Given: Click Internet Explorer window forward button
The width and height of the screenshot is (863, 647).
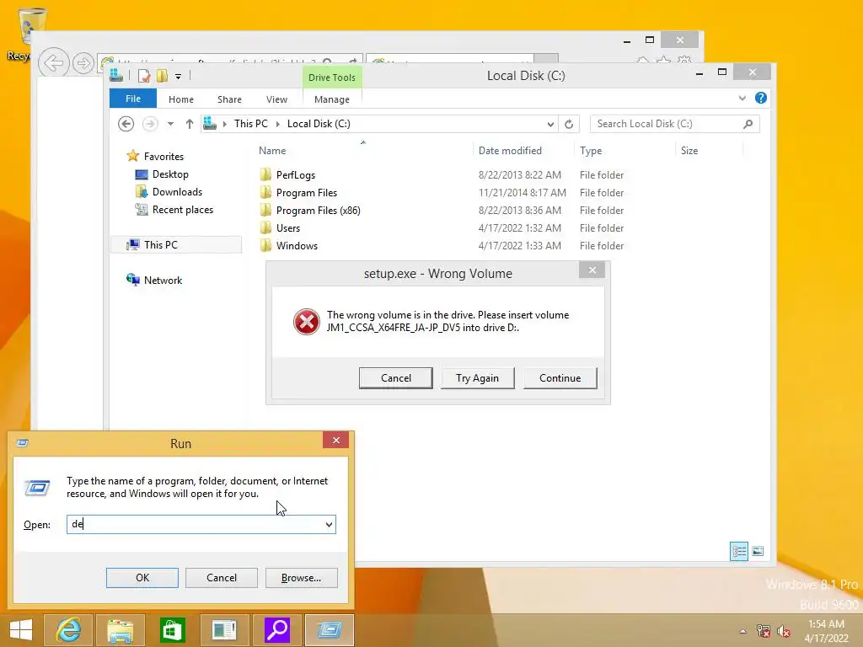Looking at the screenshot, I should pos(83,63).
